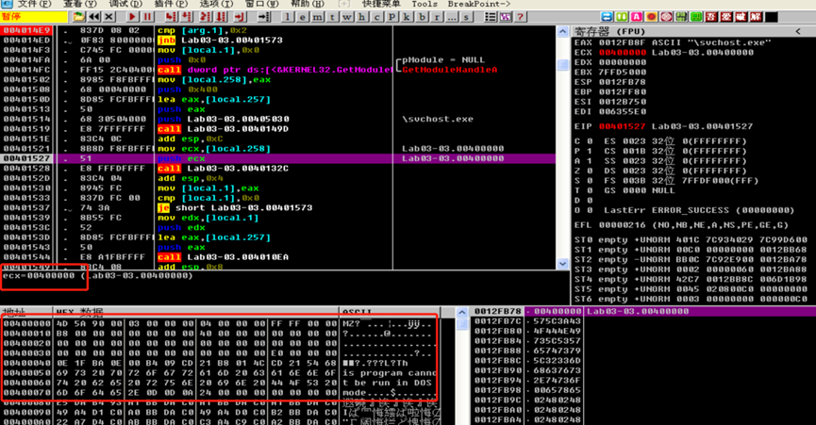This screenshot has height=425, width=816.
Task: Select the 'je short Lab03-03.00401573' row
Action: click(278, 208)
